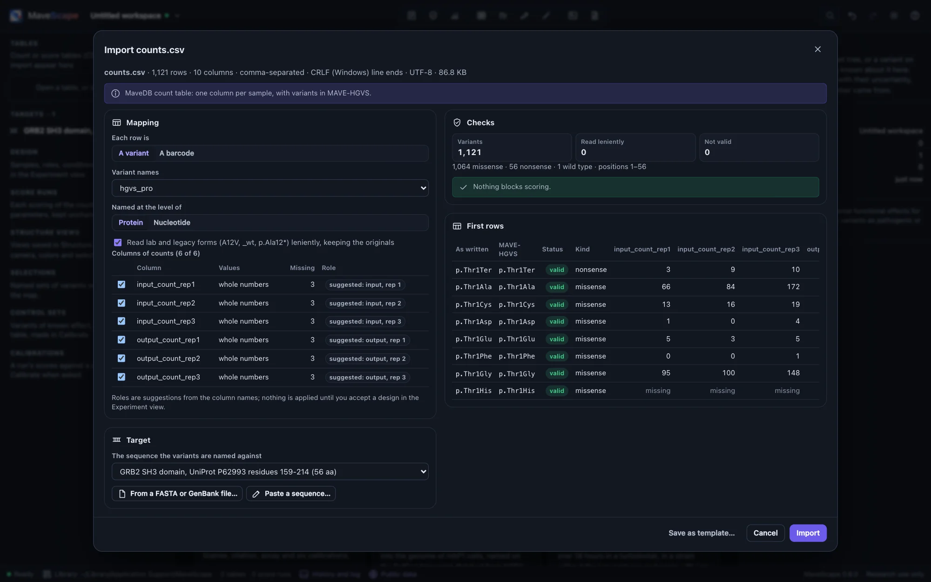The image size is (931, 582).
Task: Click 'nonsense' kind in p.Thr1Ter row
Action: click(591, 270)
